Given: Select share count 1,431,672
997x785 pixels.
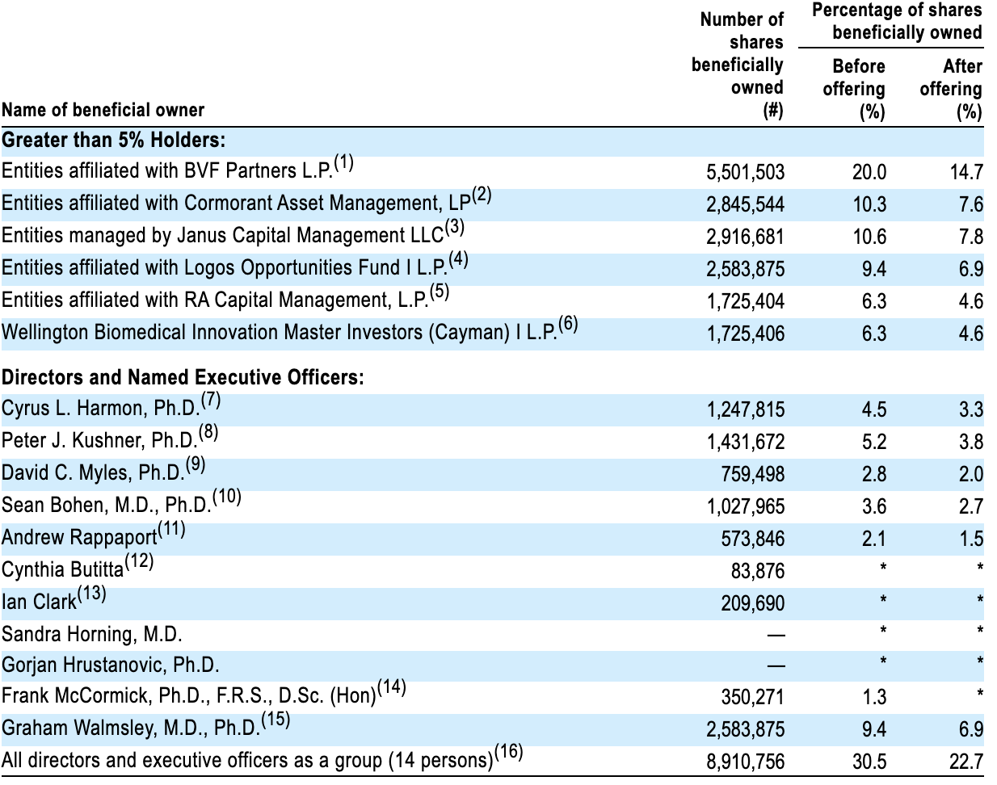Looking at the screenshot, I should [x=745, y=442].
